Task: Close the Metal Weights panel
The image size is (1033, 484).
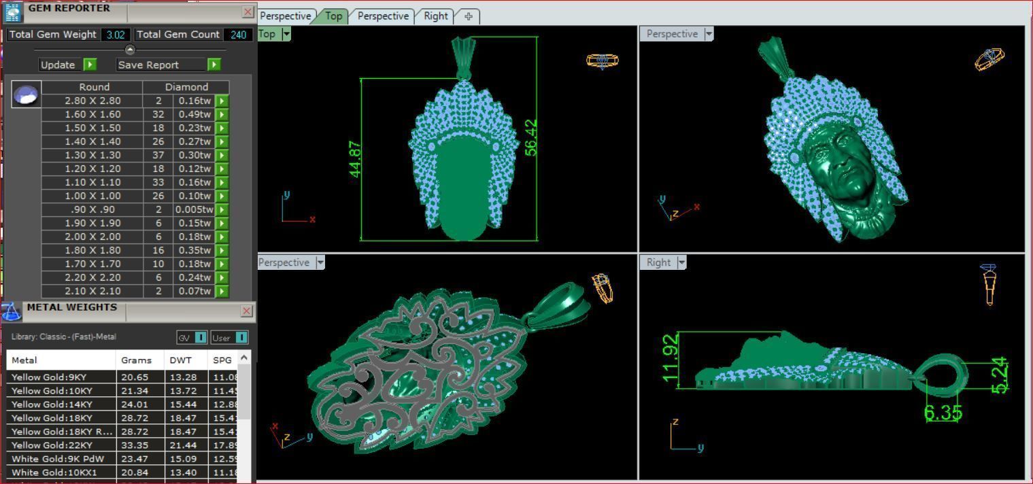Action: [x=247, y=311]
